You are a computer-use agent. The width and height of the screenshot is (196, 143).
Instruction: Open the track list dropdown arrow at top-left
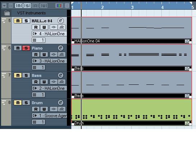click(4, 5)
